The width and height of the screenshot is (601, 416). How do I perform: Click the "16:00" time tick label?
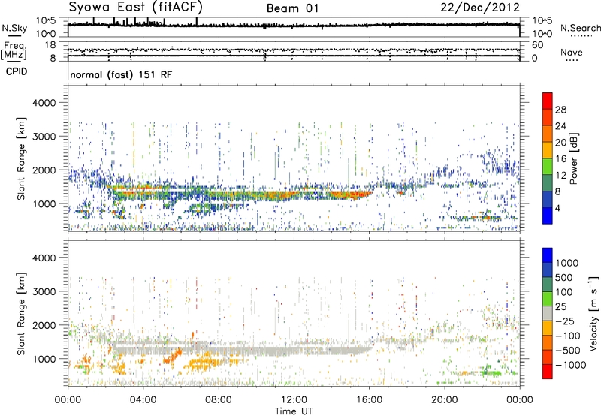click(369, 400)
